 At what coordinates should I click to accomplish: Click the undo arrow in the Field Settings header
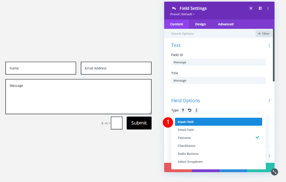pyautogui.click(x=174, y=8)
